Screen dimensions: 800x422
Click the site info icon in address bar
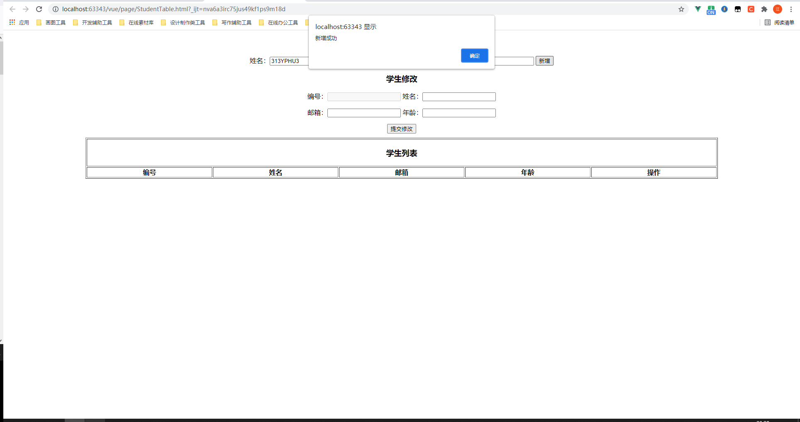(x=56, y=9)
